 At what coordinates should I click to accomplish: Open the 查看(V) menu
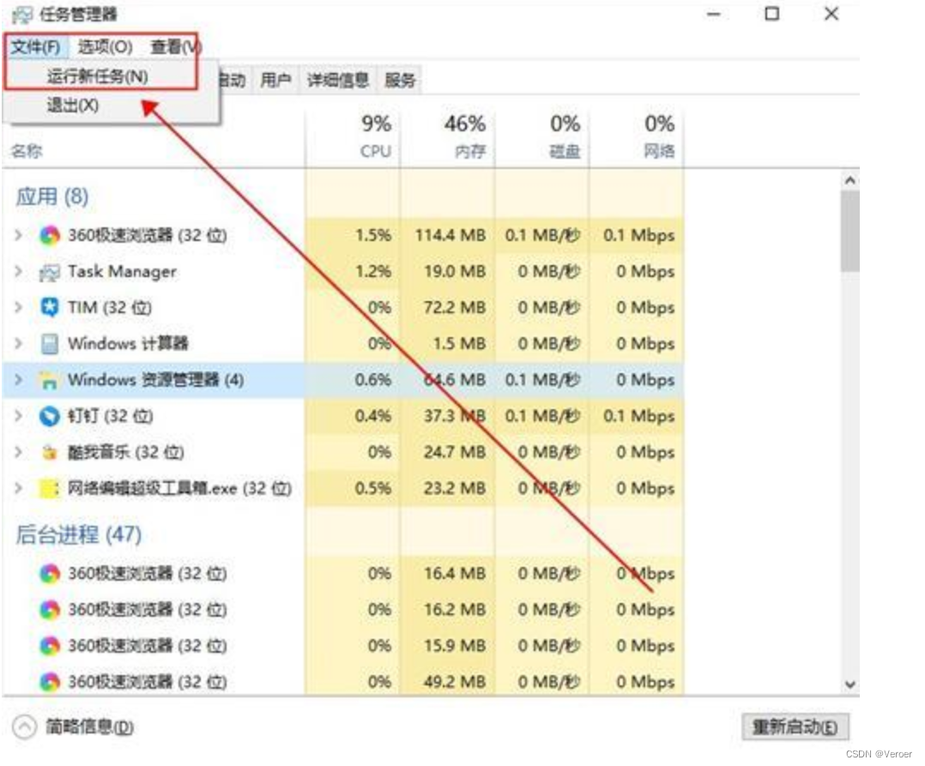tap(176, 46)
